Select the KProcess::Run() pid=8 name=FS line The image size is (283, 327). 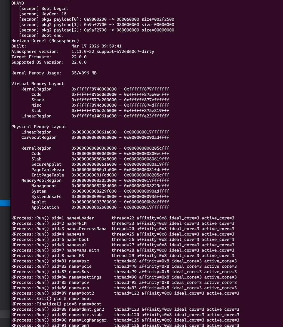(123, 256)
